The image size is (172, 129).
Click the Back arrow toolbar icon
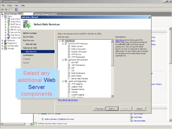click(x=2, y=10)
